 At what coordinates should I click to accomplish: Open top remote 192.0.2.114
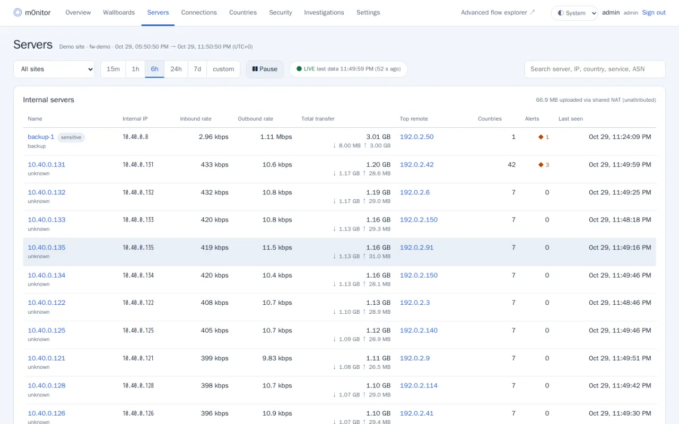[419, 385]
